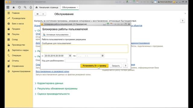Click the start date field 20.03.2019 20:30:00
This screenshot has width=193, height=108.
(56, 56)
